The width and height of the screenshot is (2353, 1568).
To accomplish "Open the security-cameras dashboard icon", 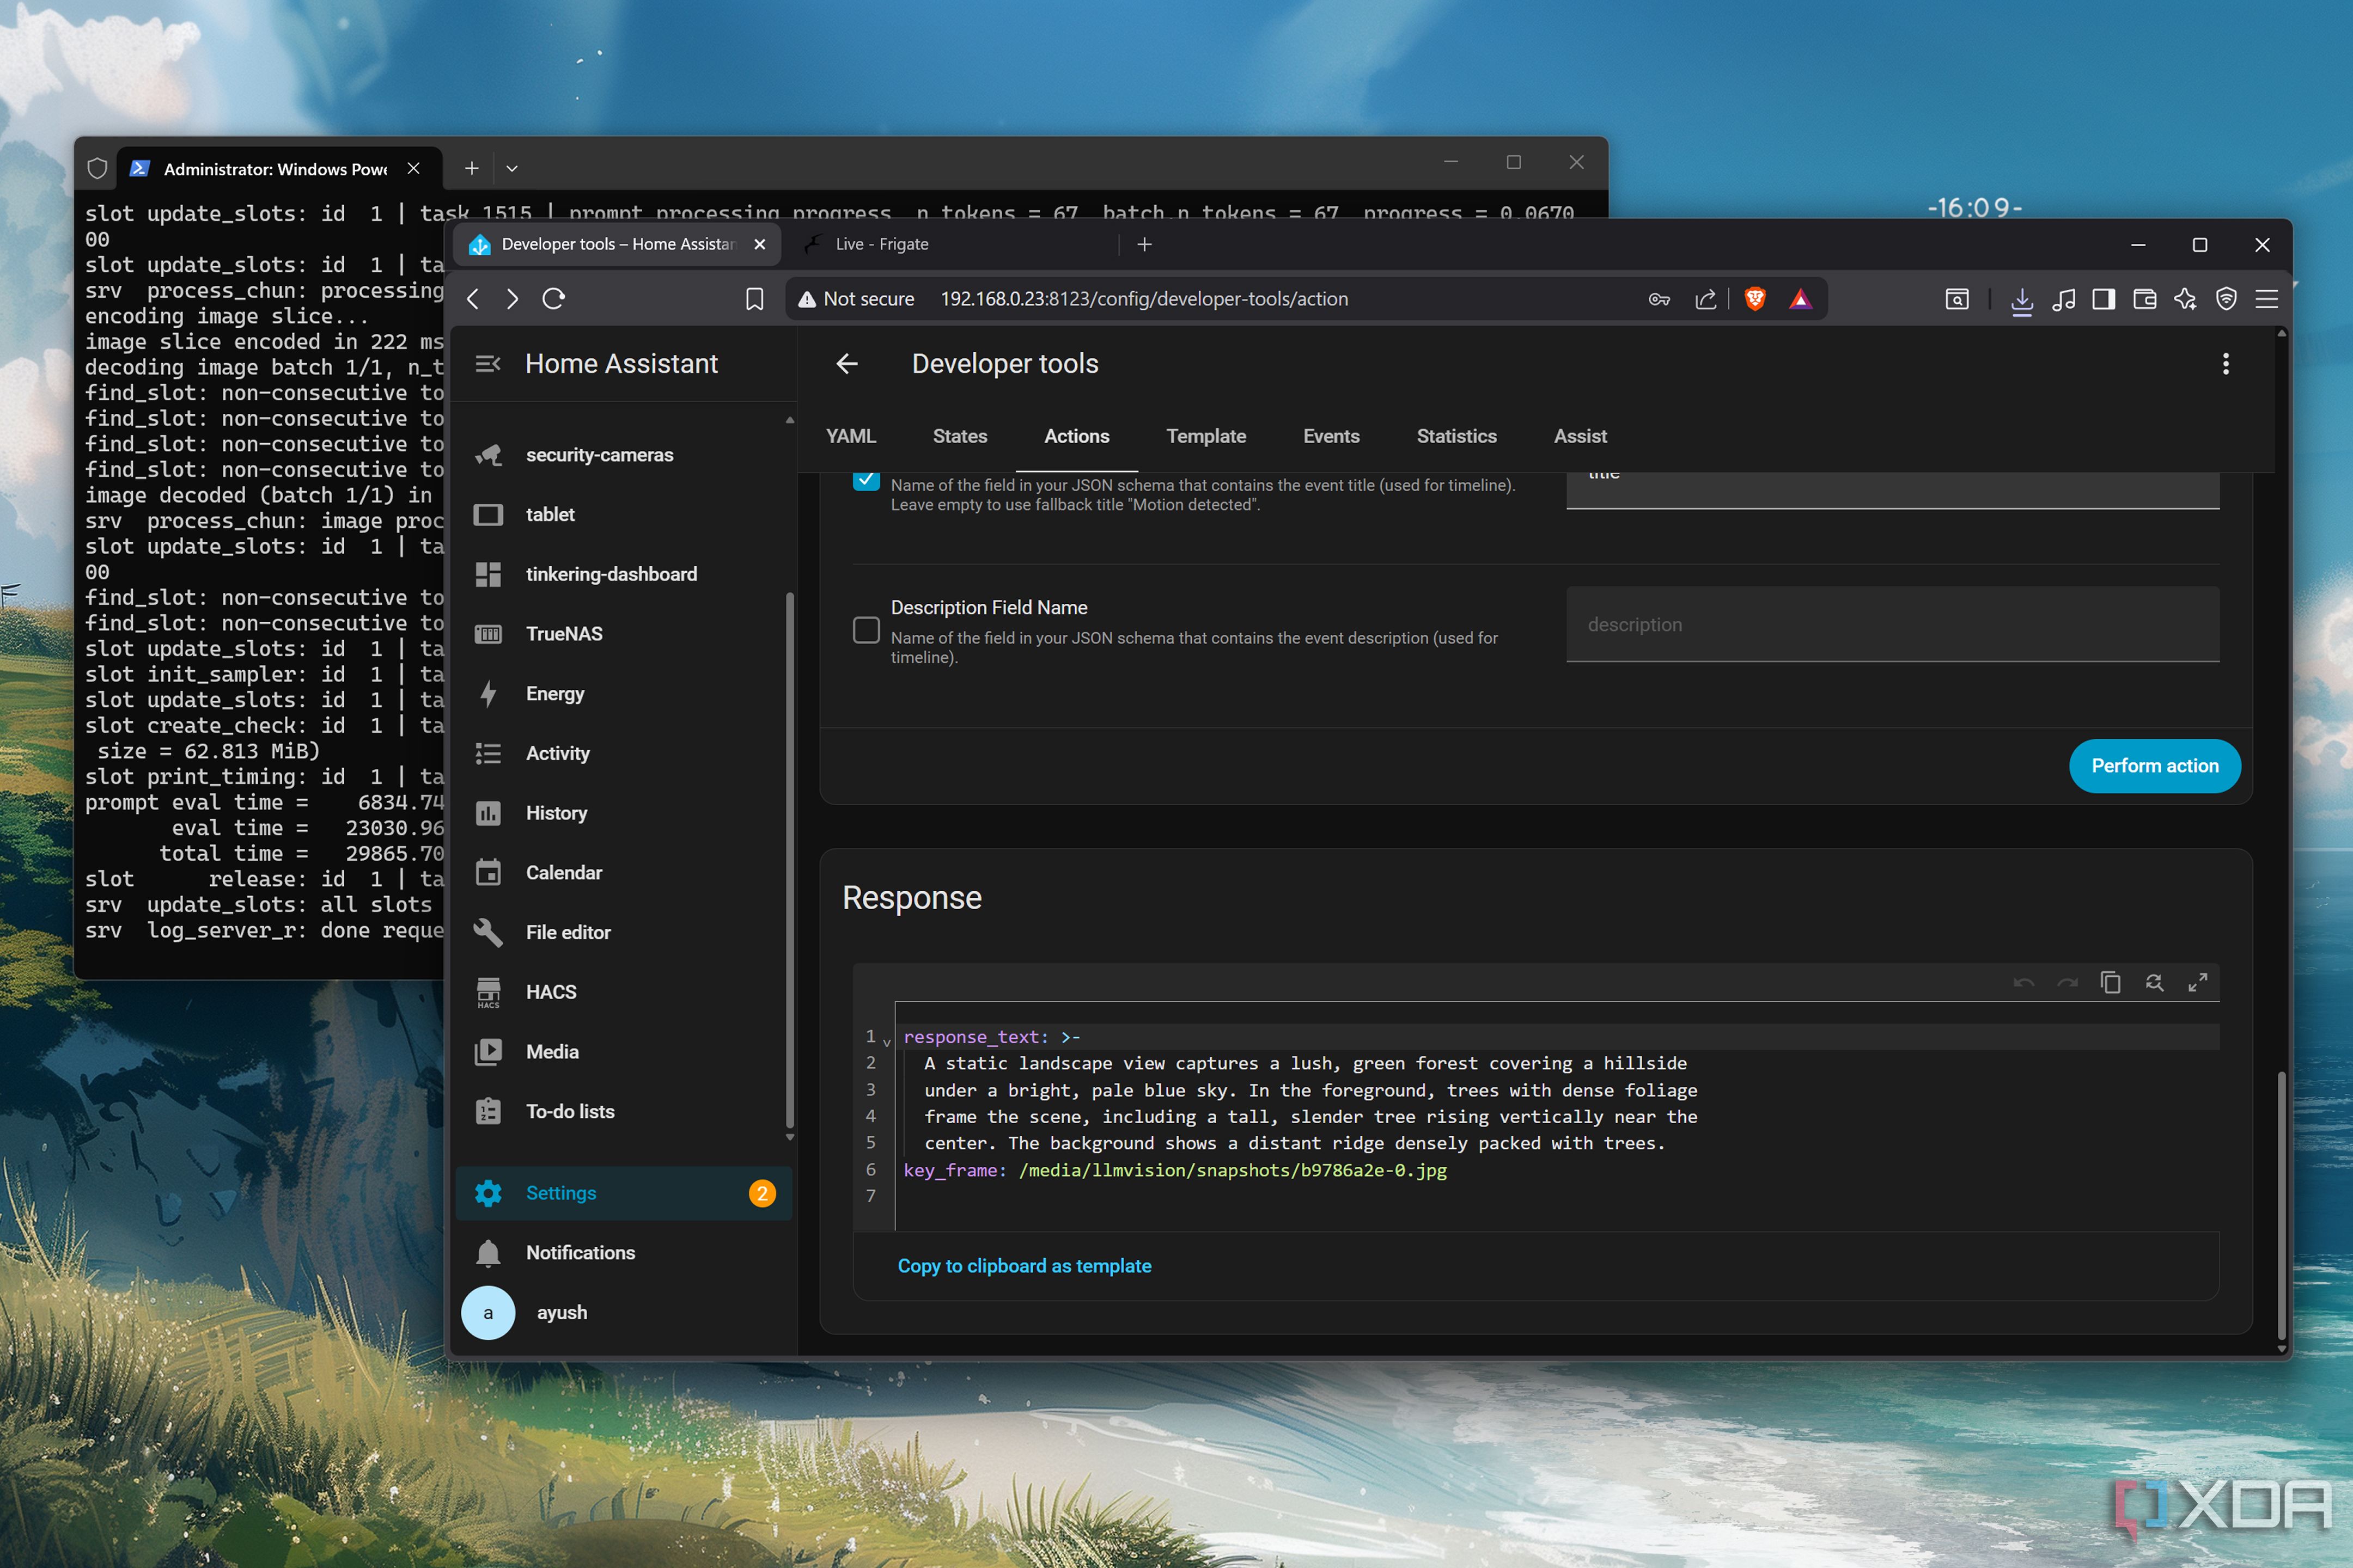I will (x=488, y=455).
